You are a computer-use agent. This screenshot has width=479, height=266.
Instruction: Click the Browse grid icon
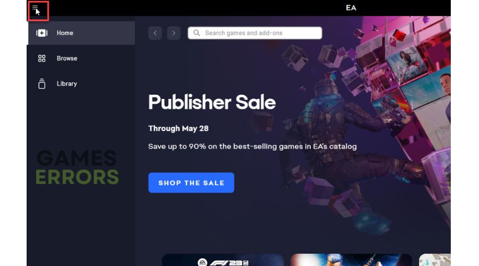(42, 59)
